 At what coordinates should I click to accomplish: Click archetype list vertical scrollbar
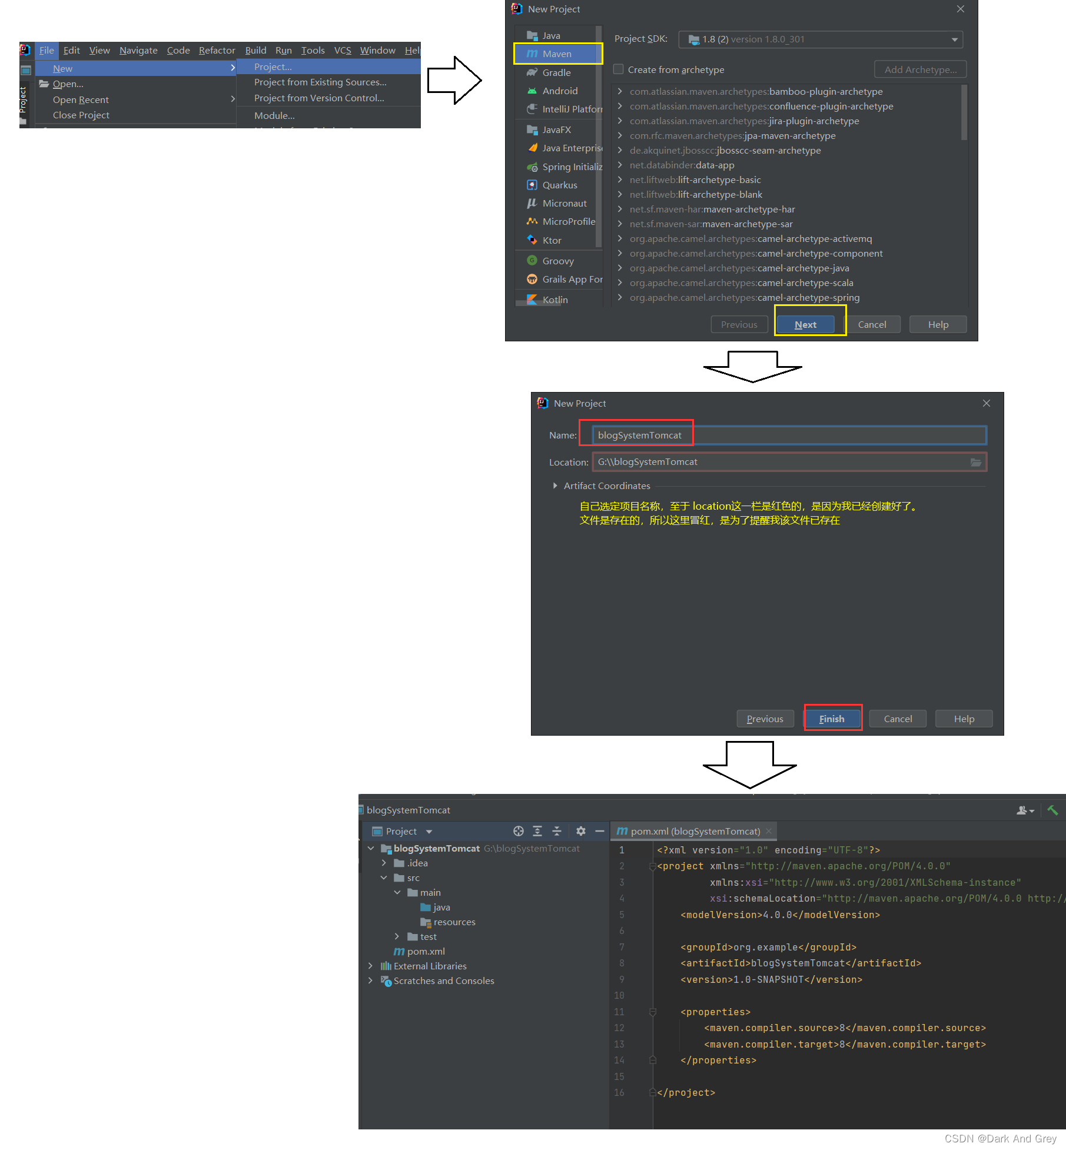point(964,113)
